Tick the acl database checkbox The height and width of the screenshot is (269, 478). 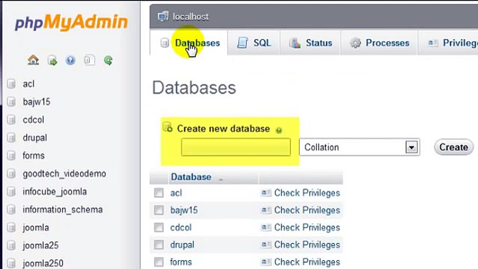[159, 193]
